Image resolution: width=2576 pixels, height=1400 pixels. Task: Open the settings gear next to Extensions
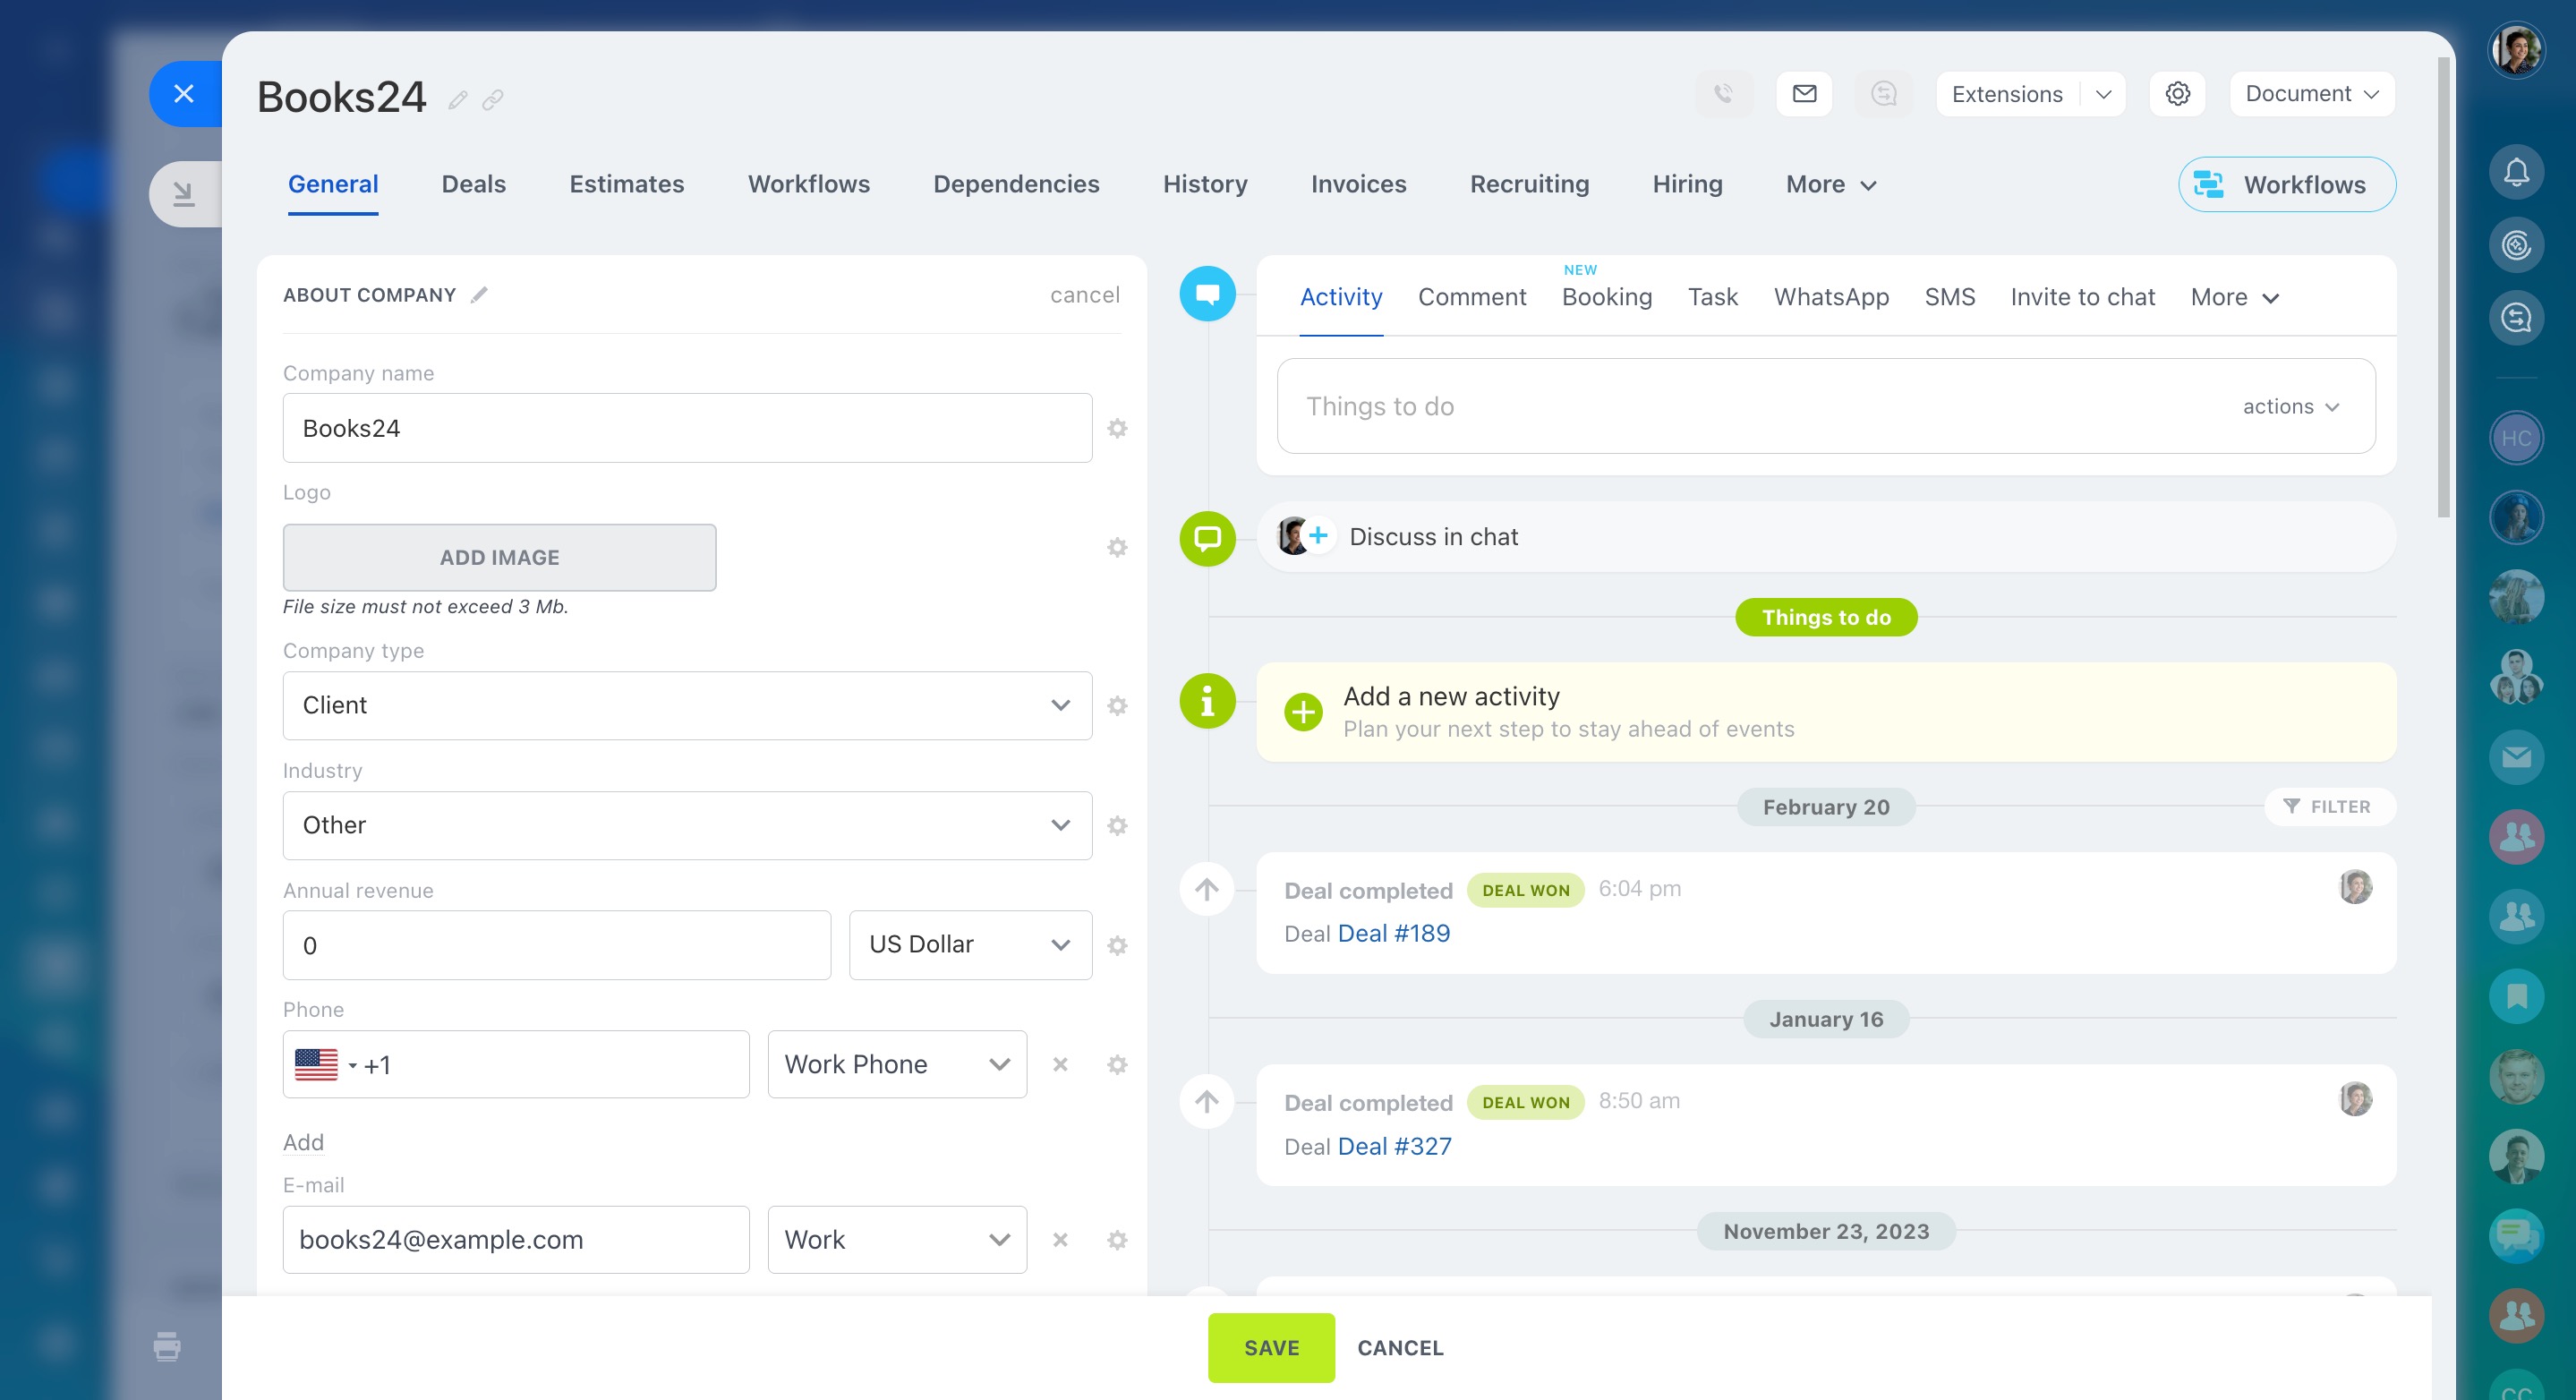(x=2177, y=94)
